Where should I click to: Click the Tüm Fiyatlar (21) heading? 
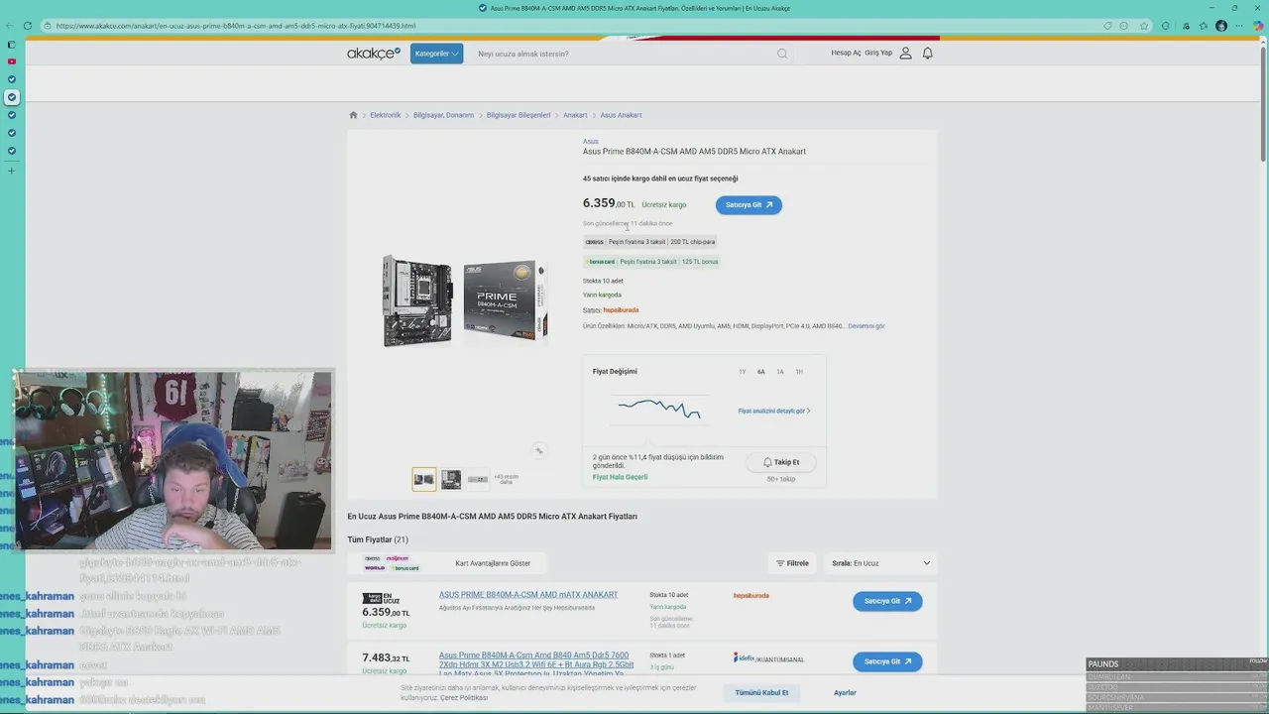pos(378,539)
